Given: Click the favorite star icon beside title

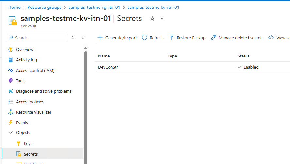Looking at the screenshot, I should tap(152, 19).
